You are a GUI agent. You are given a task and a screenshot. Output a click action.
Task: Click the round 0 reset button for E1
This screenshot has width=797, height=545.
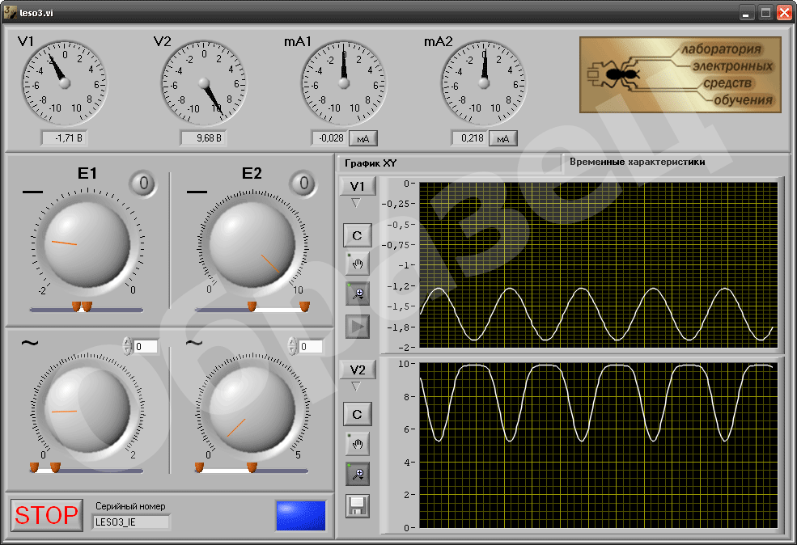click(x=143, y=184)
